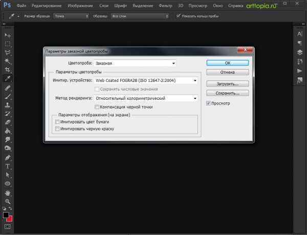The height and width of the screenshot is (235, 307).
Task: Select the Hand tool
Action: click(x=8, y=193)
